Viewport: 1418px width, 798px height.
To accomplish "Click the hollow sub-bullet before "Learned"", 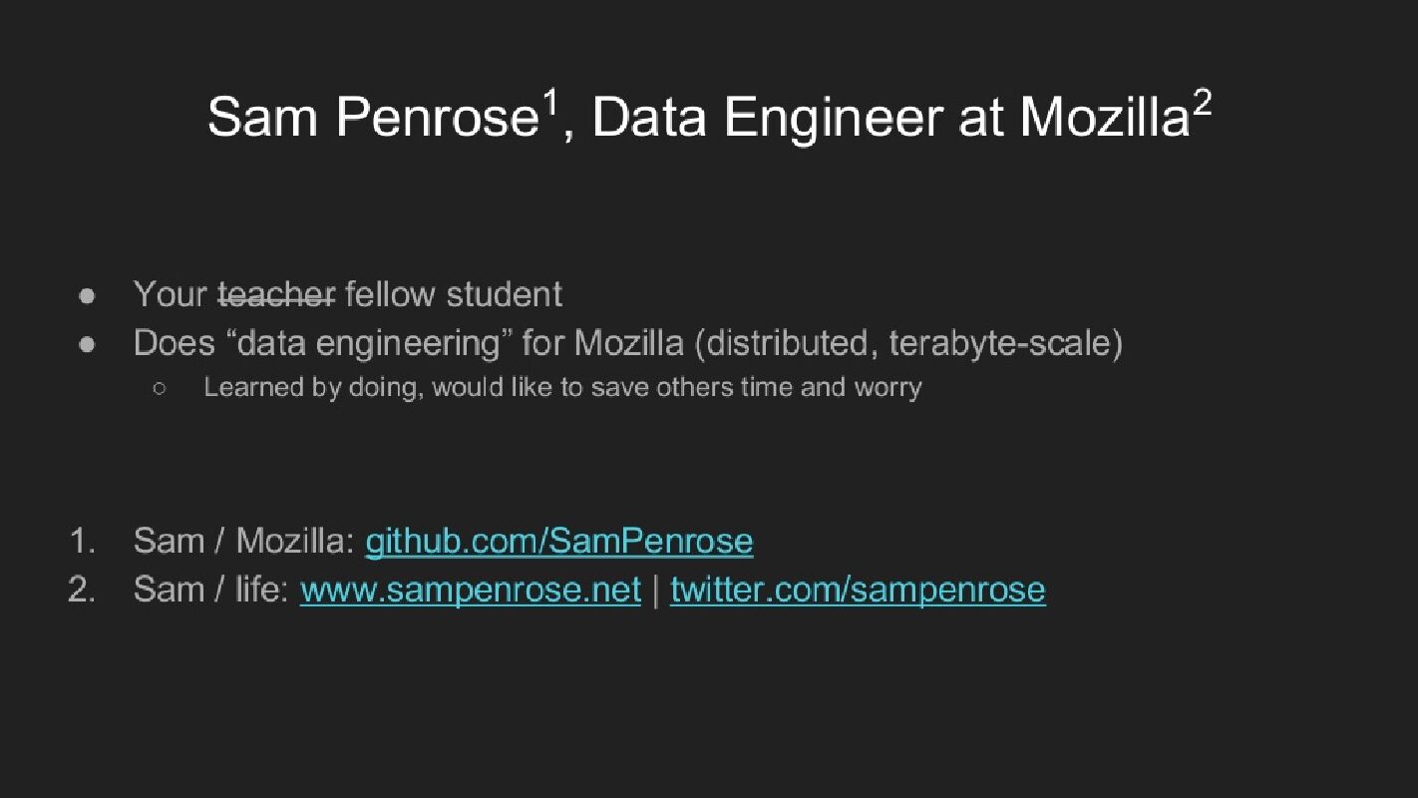I will 159,388.
